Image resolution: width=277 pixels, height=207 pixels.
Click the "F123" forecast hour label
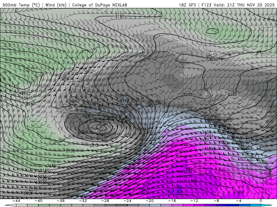(x=206, y=5)
